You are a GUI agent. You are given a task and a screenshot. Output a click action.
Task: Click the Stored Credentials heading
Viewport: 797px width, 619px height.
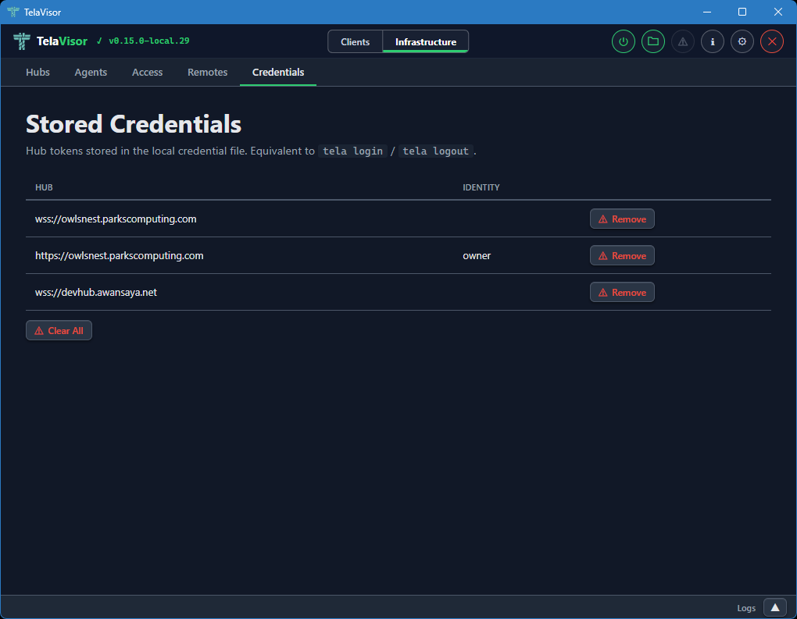pyautogui.click(x=134, y=124)
